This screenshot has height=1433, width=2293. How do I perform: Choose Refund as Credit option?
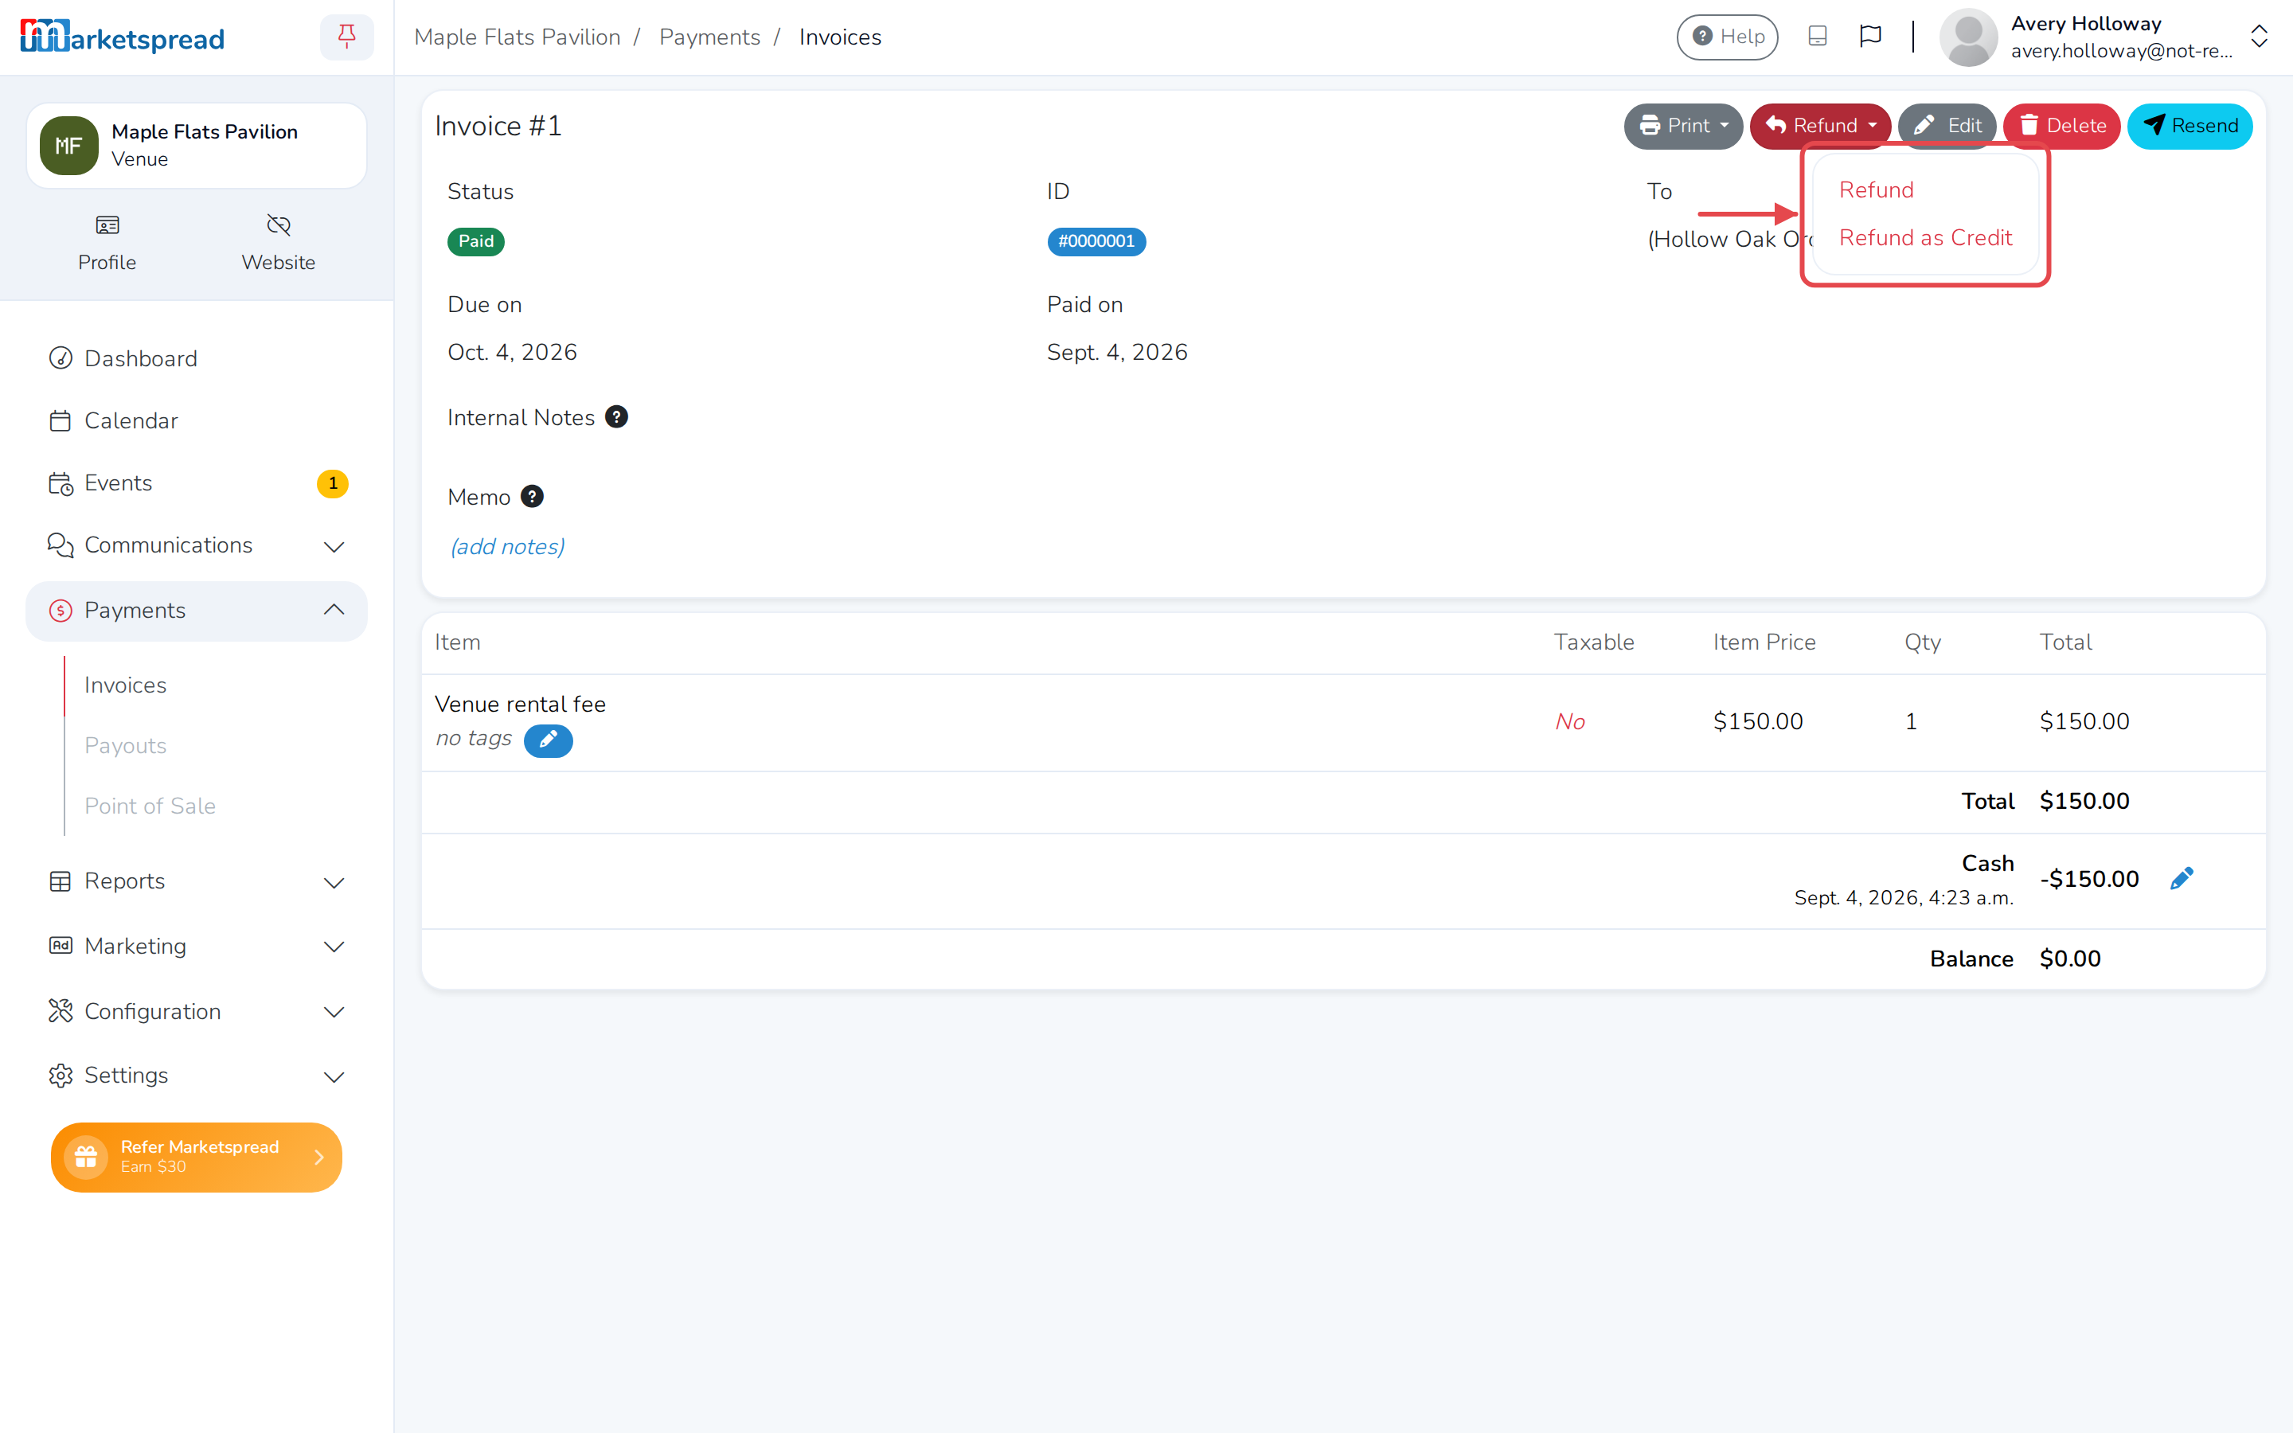pos(1925,238)
